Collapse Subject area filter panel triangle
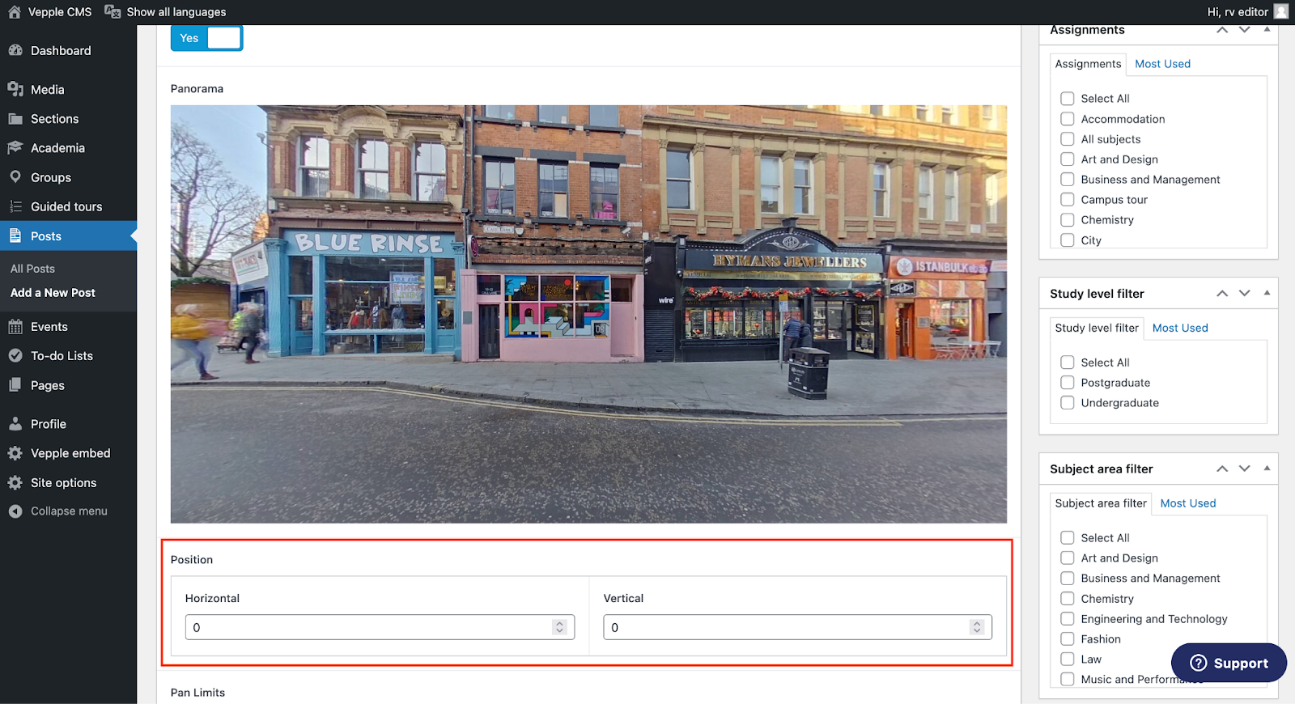Screen dimensions: 1295x704 click(x=1267, y=469)
